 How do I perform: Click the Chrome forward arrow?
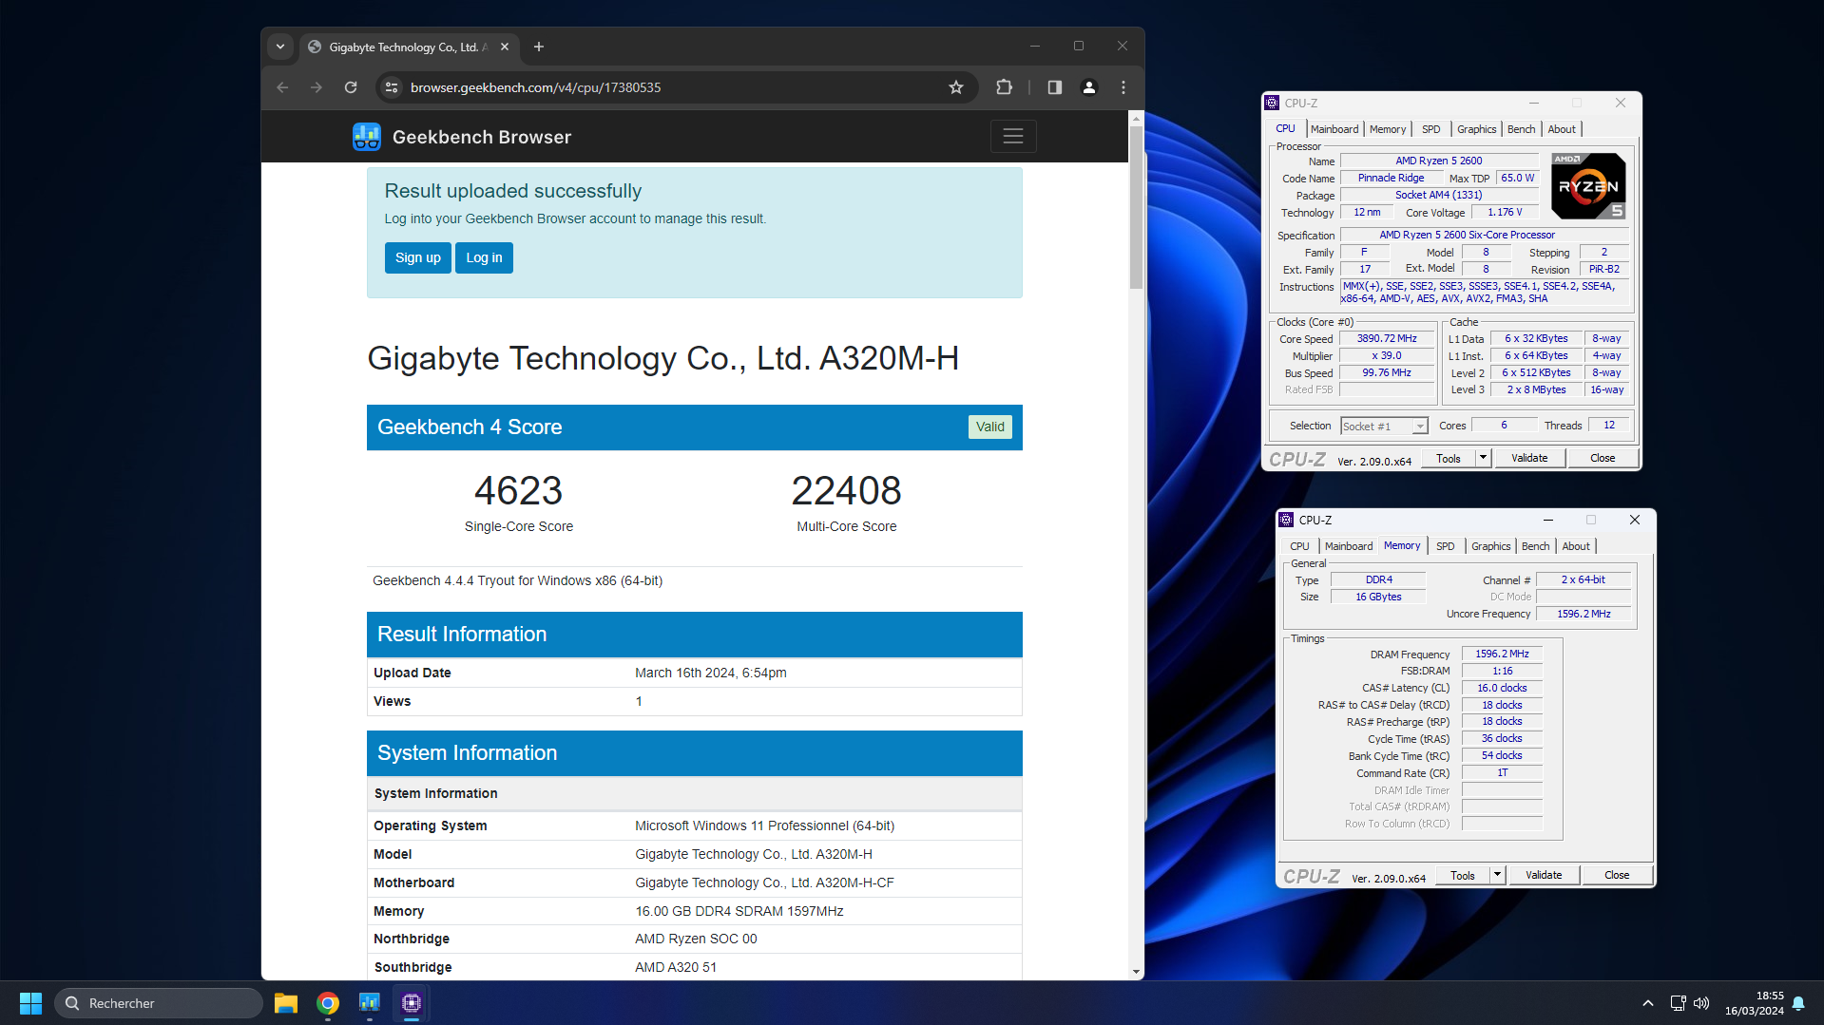tap(317, 87)
